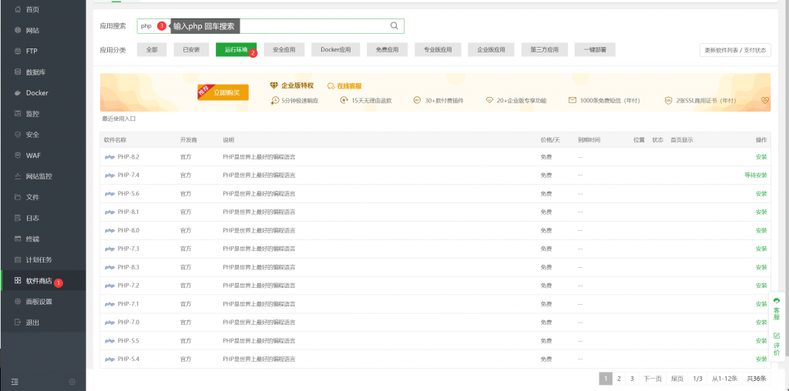The image size is (789, 391).
Task: Open the 评价 feedback edit icon
Action: click(777, 336)
